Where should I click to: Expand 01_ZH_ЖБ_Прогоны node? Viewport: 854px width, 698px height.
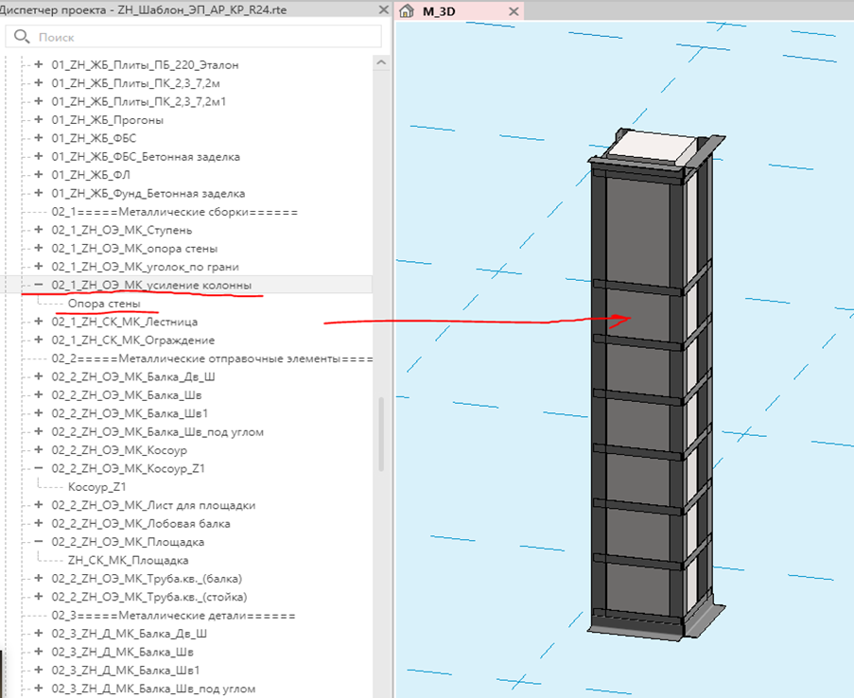tap(39, 119)
